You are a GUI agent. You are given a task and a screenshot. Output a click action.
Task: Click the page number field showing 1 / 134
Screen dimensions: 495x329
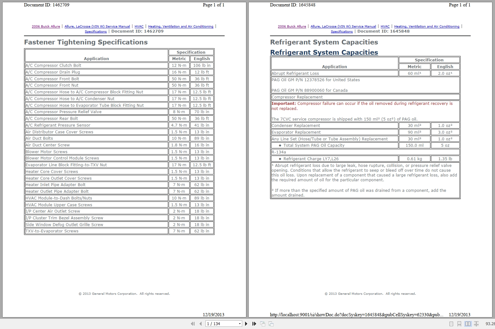click(222, 324)
